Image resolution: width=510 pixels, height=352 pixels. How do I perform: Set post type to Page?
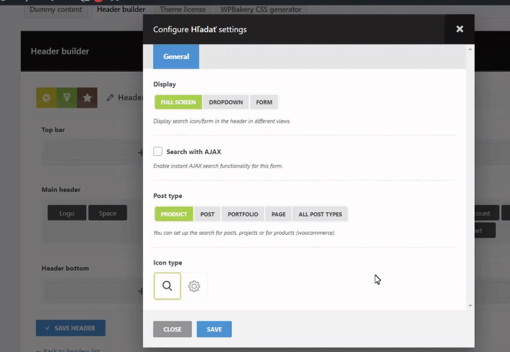pos(278,214)
